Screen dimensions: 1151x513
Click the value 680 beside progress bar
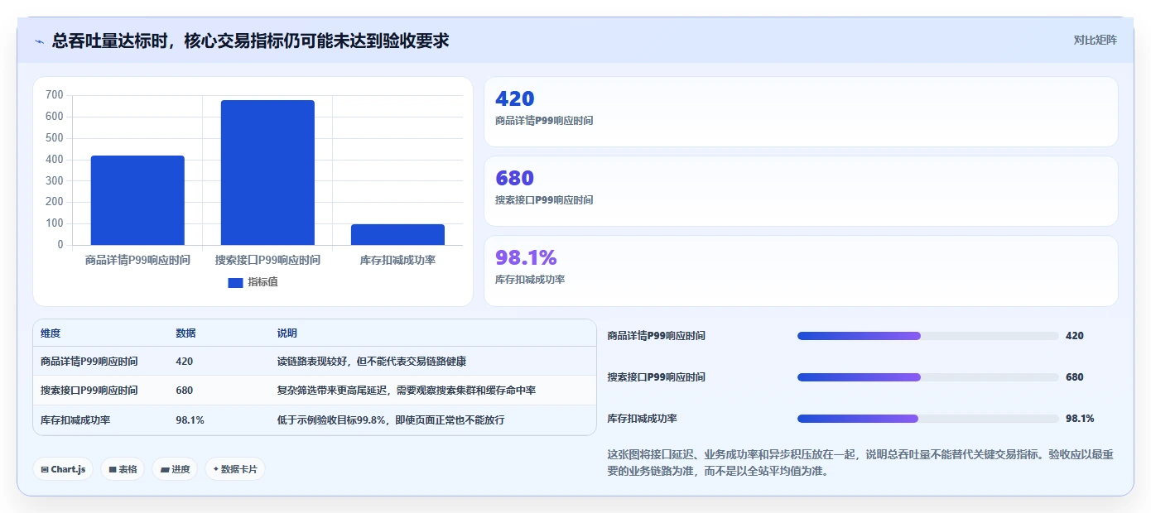[x=1074, y=377]
